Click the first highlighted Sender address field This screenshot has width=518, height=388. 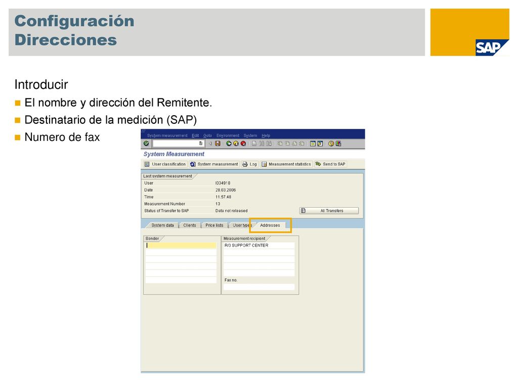click(181, 246)
